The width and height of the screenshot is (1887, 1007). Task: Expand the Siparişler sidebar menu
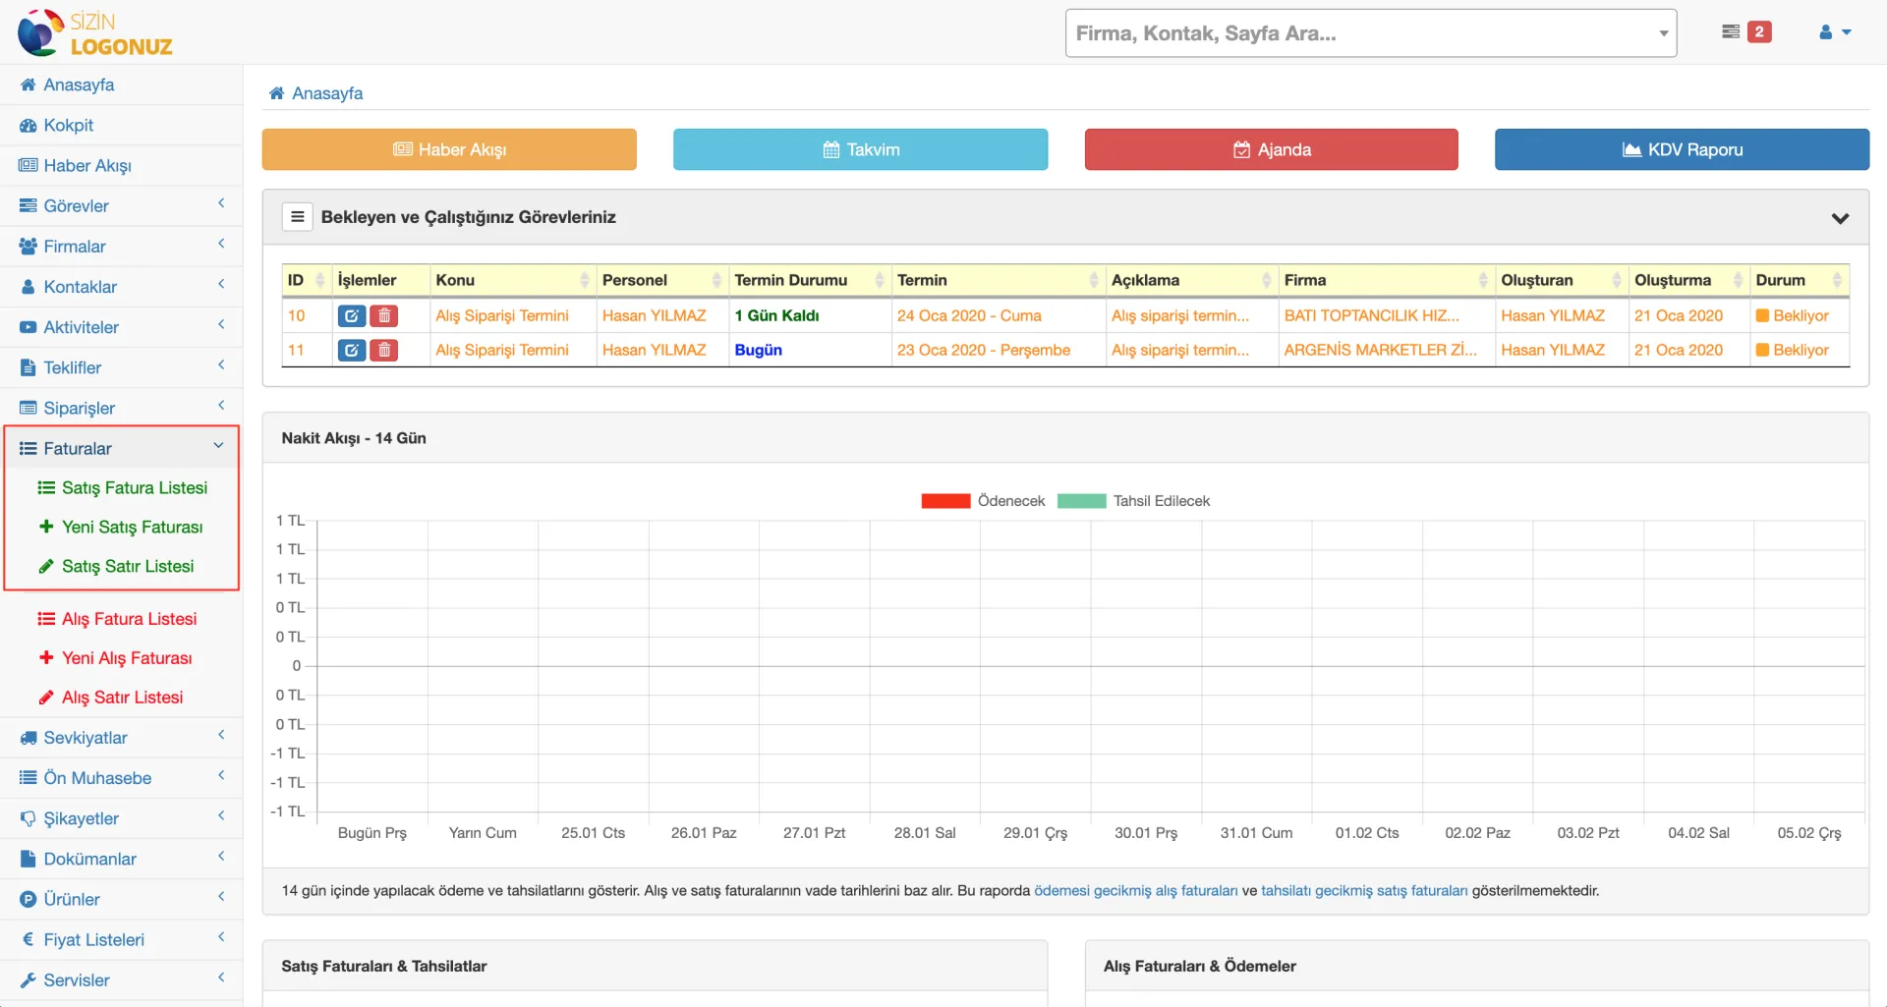point(121,407)
